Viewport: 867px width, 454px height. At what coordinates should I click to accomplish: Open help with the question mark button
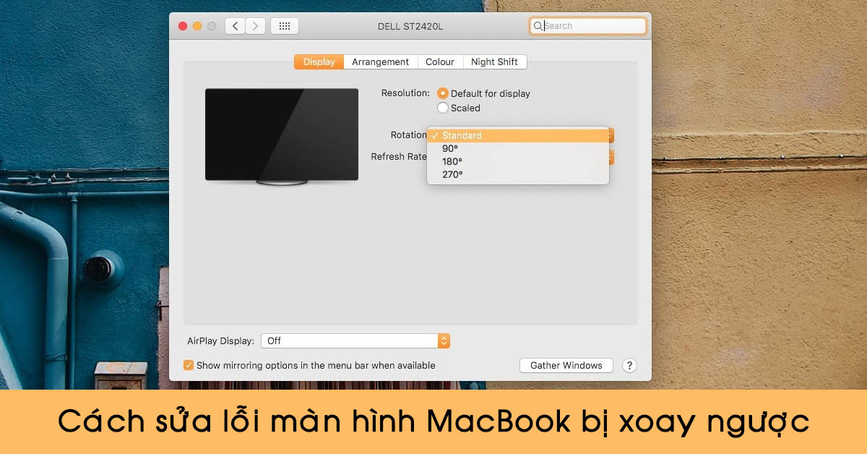(x=629, y=365)
